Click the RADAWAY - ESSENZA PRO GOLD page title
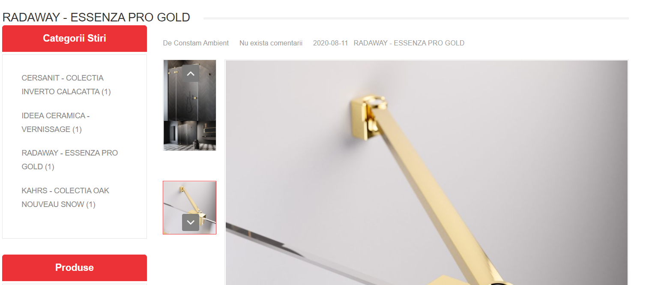 click(x=96, y=17)
